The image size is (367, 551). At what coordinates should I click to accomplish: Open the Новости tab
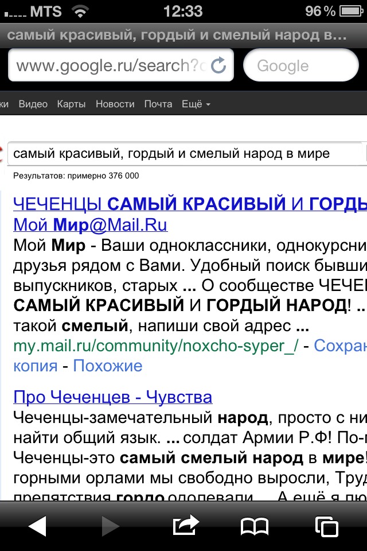coord(115,104)
